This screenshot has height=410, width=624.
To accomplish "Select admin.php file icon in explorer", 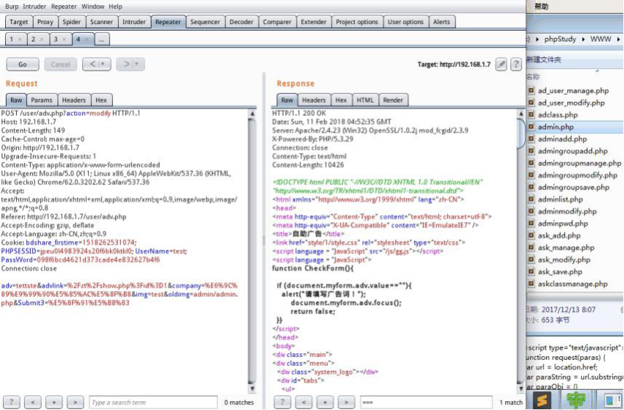I will [x=531, y=127].
